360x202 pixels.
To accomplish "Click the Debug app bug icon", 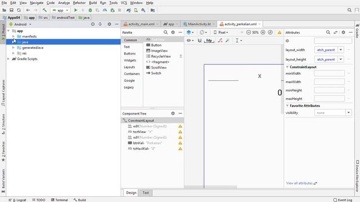I will (x=90, y=10).
